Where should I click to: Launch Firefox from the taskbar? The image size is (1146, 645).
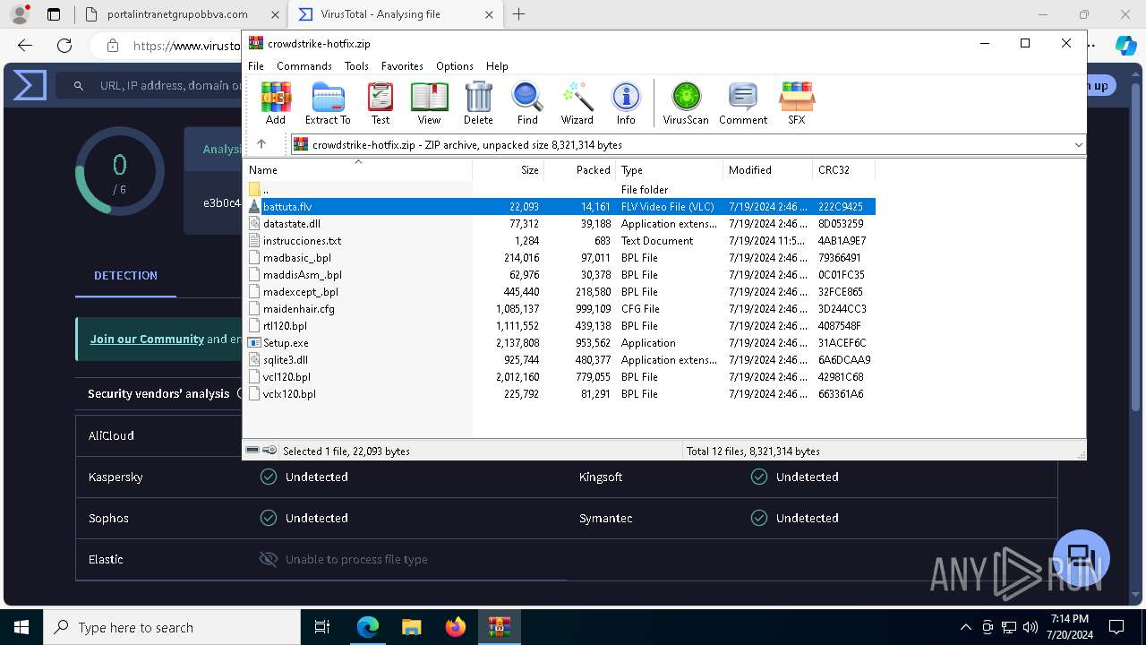point(455,627)
